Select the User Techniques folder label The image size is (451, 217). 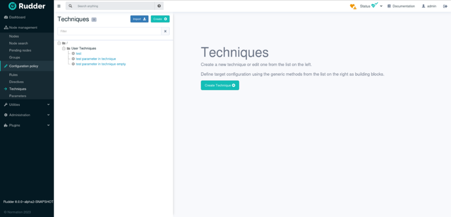pyautogui.click(x=83, y=48)
